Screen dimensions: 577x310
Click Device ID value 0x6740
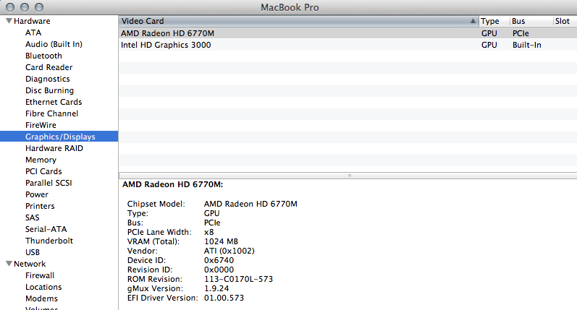click(219, 260)
